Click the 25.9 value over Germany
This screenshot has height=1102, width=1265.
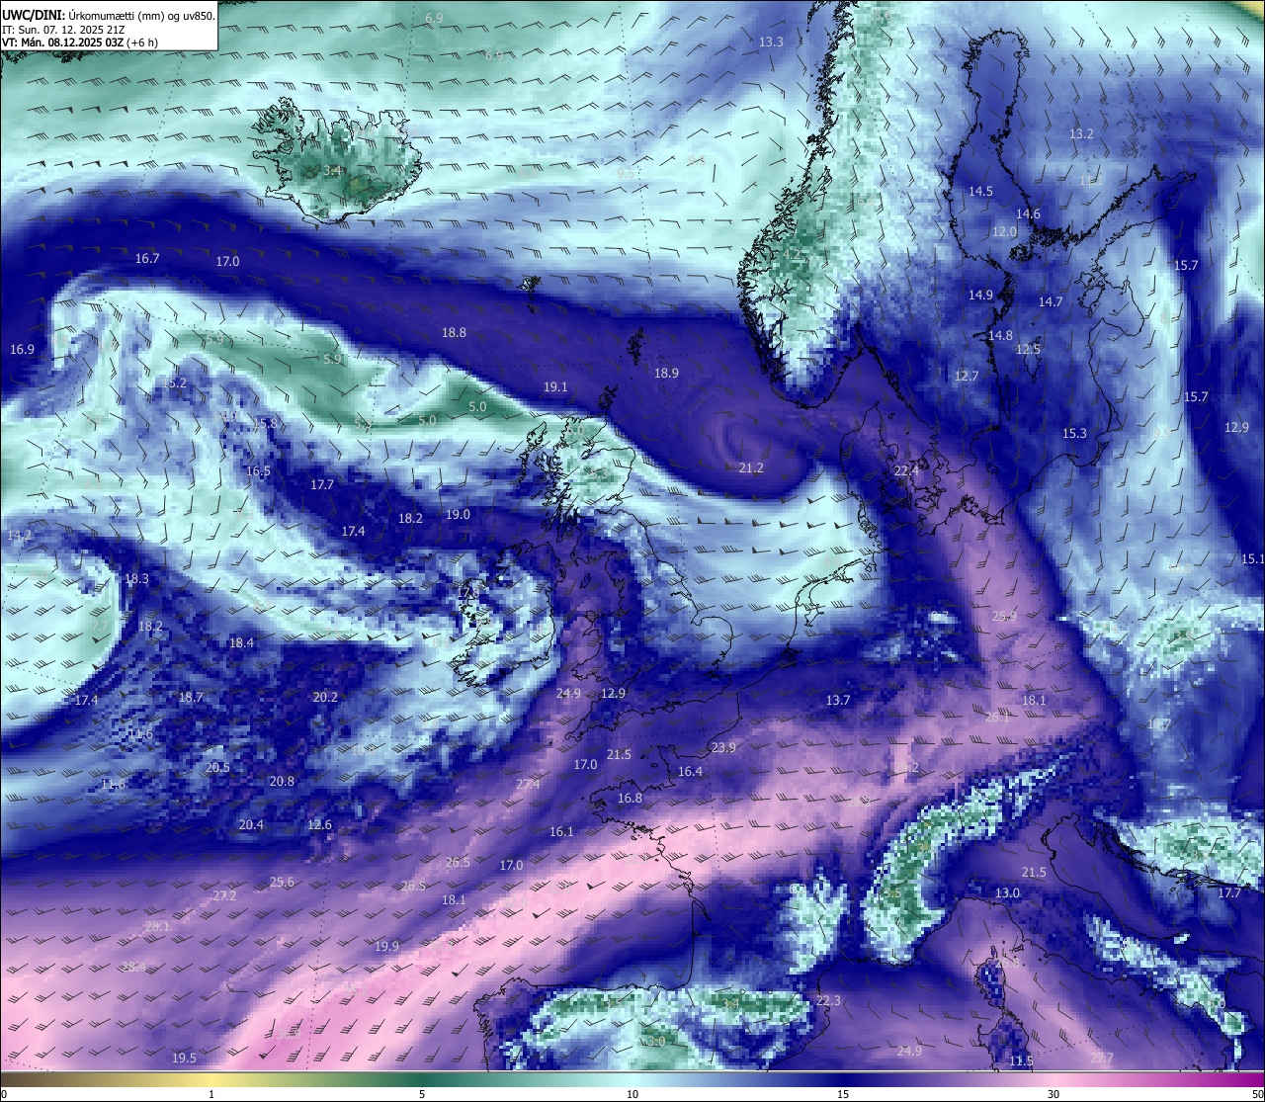(1004, 616)
